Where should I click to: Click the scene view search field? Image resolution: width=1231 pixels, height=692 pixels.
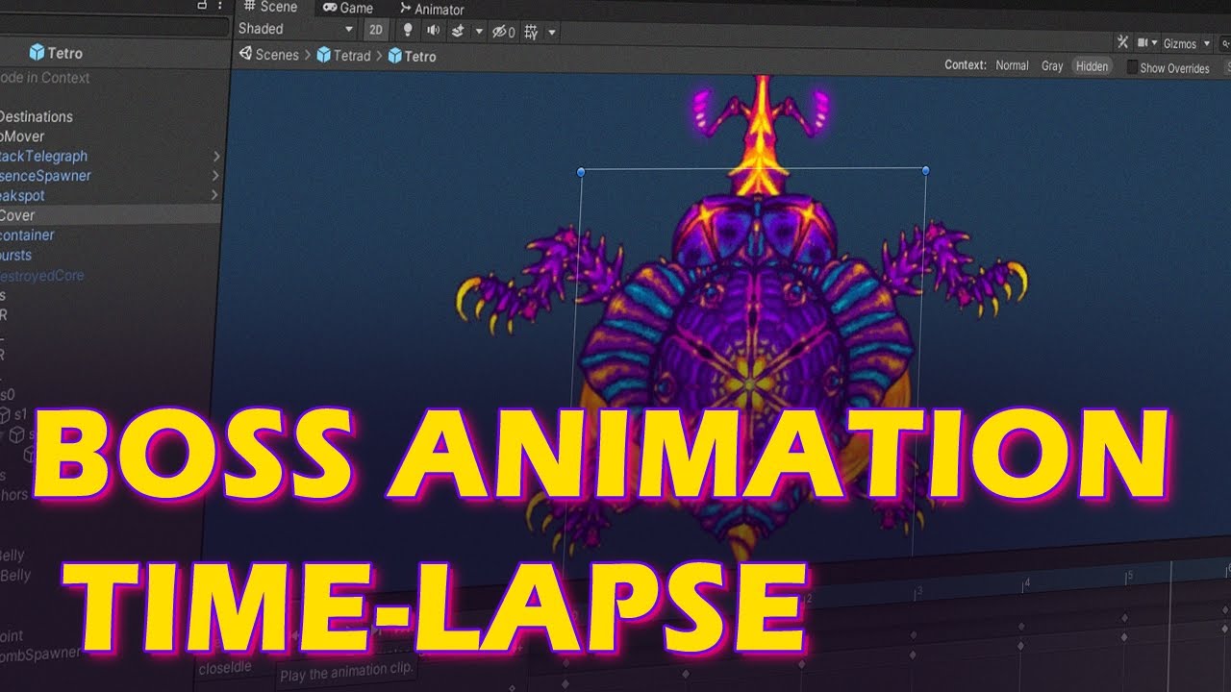1226,44
